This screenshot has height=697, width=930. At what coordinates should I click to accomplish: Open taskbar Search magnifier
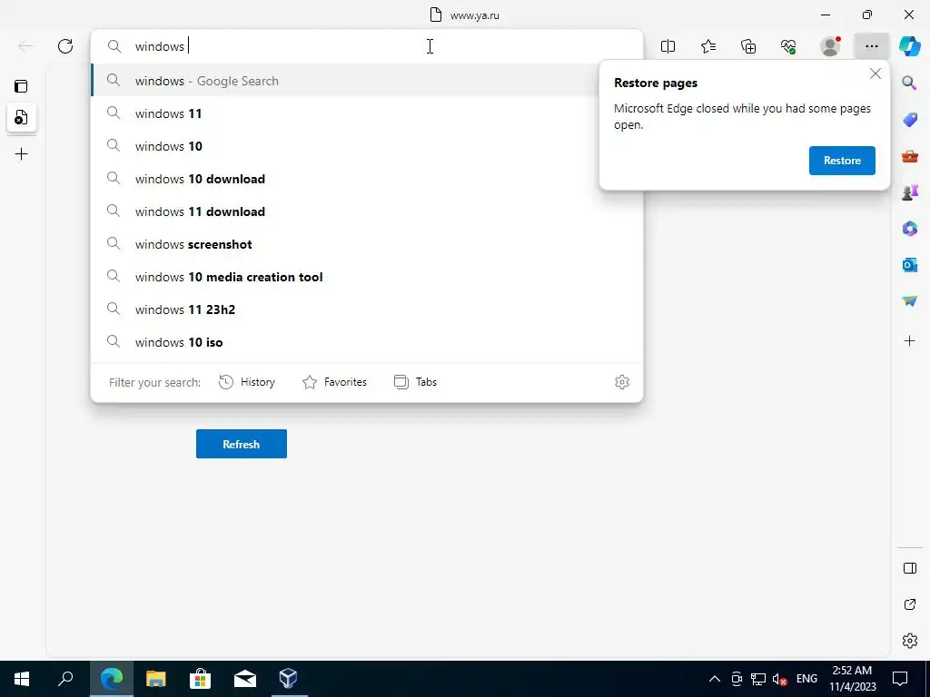tap(65, 679)
